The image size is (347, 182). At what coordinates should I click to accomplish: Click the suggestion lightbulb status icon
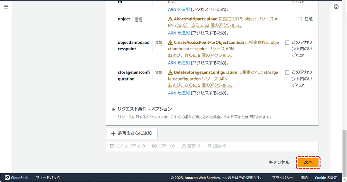pos(210,146)
